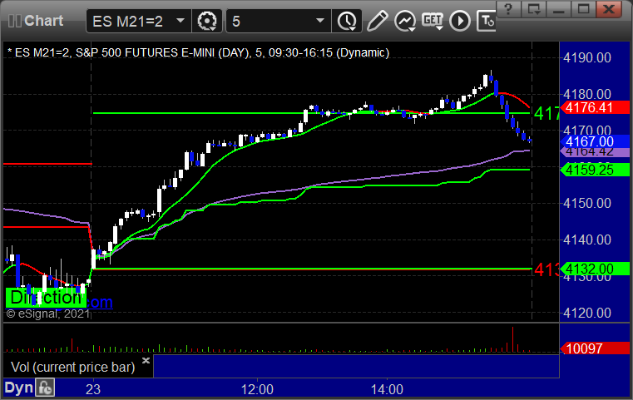This screenshot has height=400, width=633.
Task: Click the Dyn time template label
Action: [x=18, y=388]
